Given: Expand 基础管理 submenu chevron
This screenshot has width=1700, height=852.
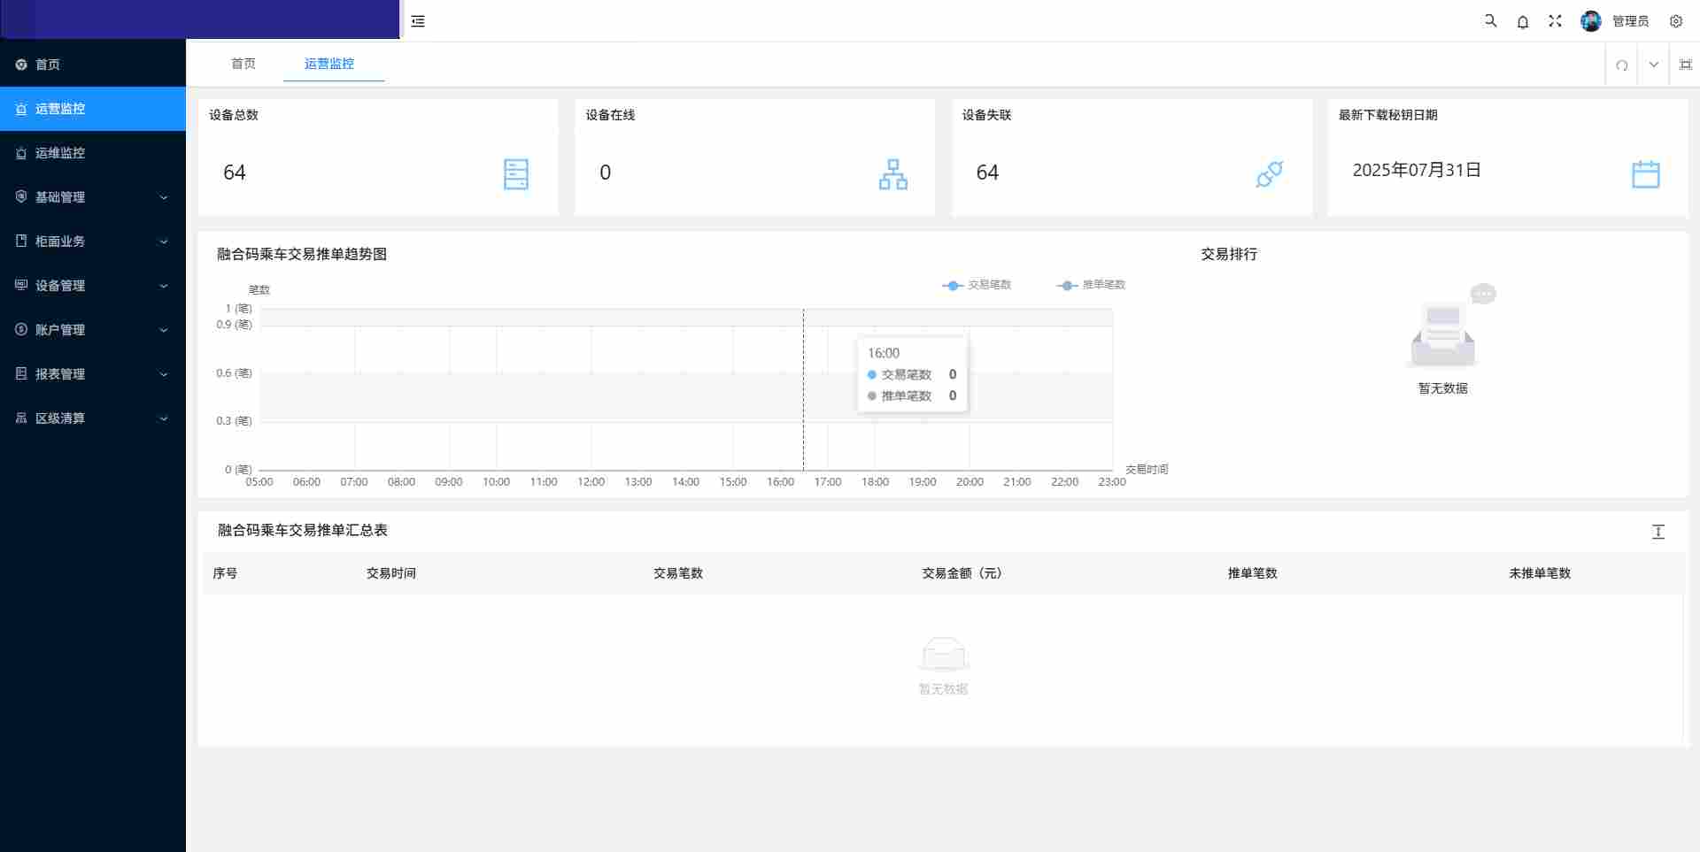Looking at the screenshot, I should coord(164,197).
